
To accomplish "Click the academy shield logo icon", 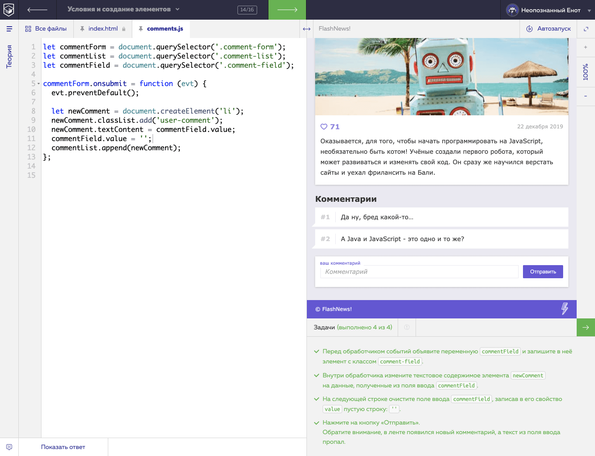I will 9,10.
